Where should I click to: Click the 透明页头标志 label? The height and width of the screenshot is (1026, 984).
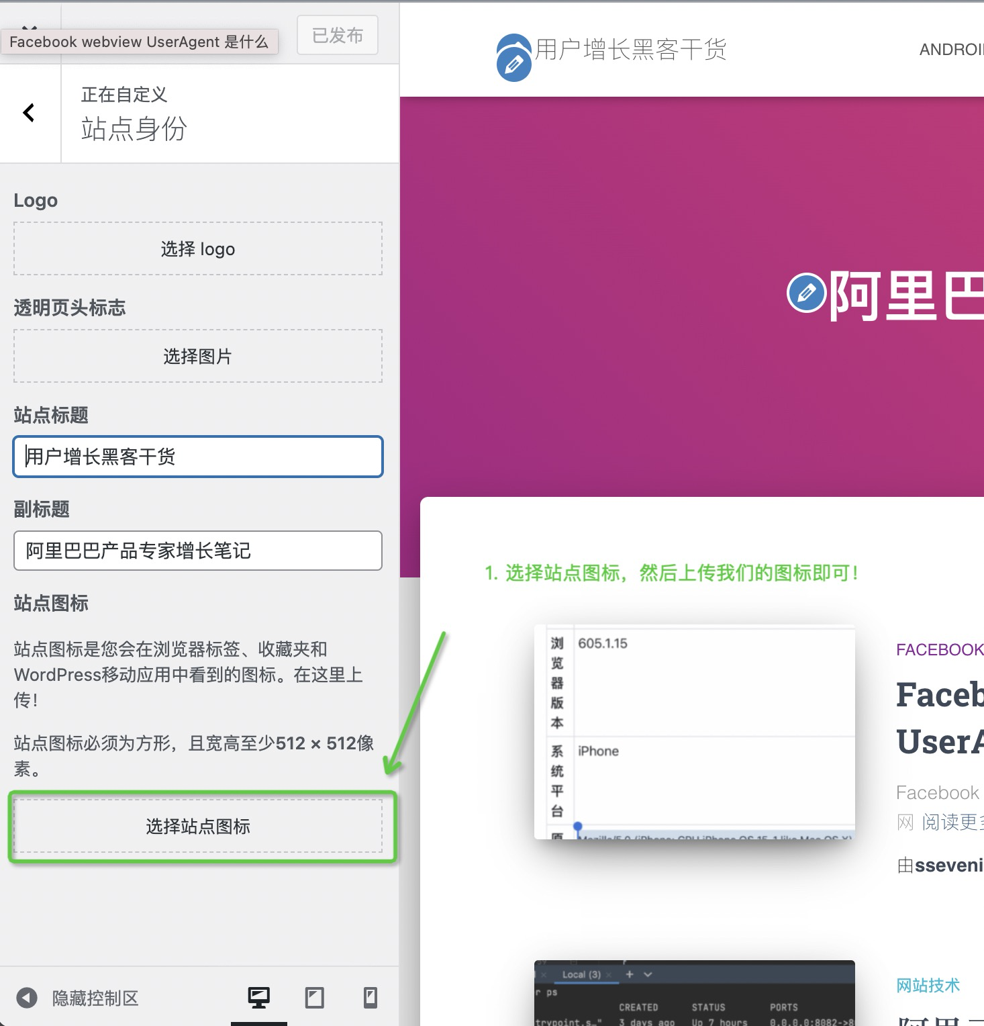coord(70,308)
